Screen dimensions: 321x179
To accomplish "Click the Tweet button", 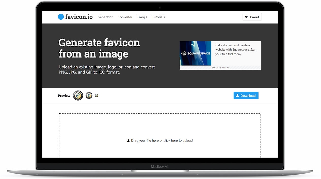I will coord(252,17).
